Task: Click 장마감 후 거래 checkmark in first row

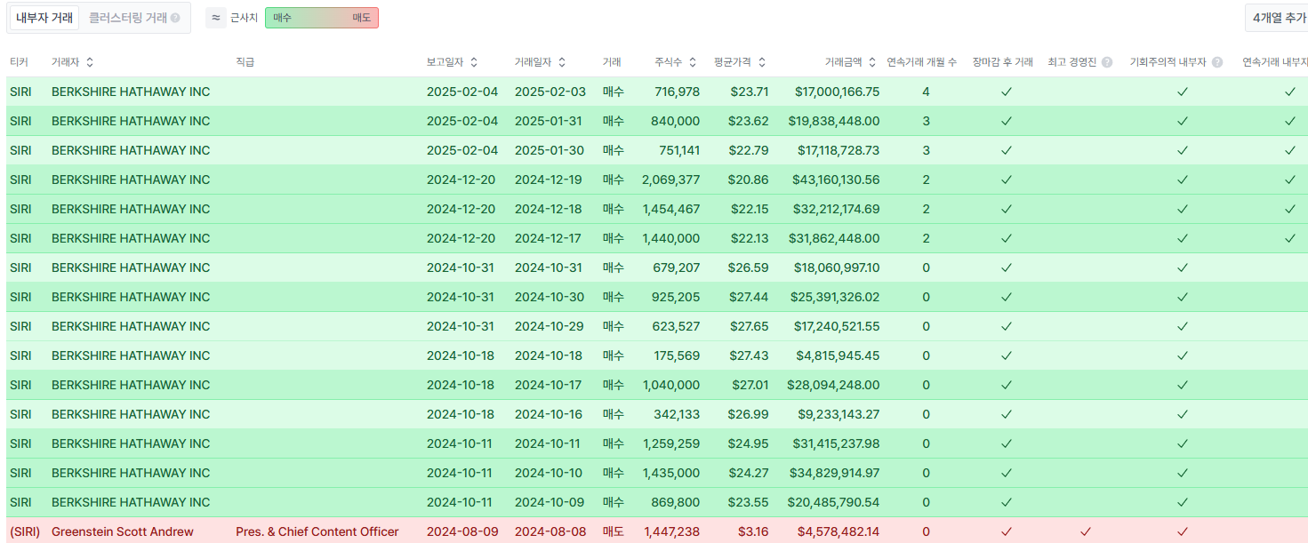Action: click(x=1007, y=92)
